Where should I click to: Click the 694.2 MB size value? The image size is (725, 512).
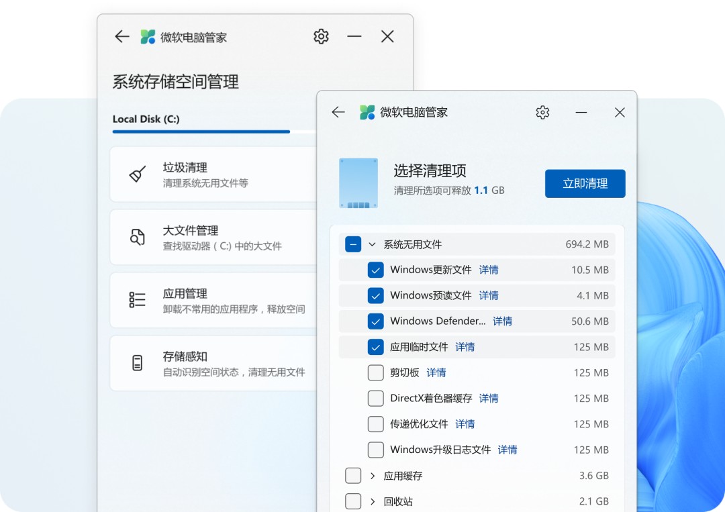[587, 244]
